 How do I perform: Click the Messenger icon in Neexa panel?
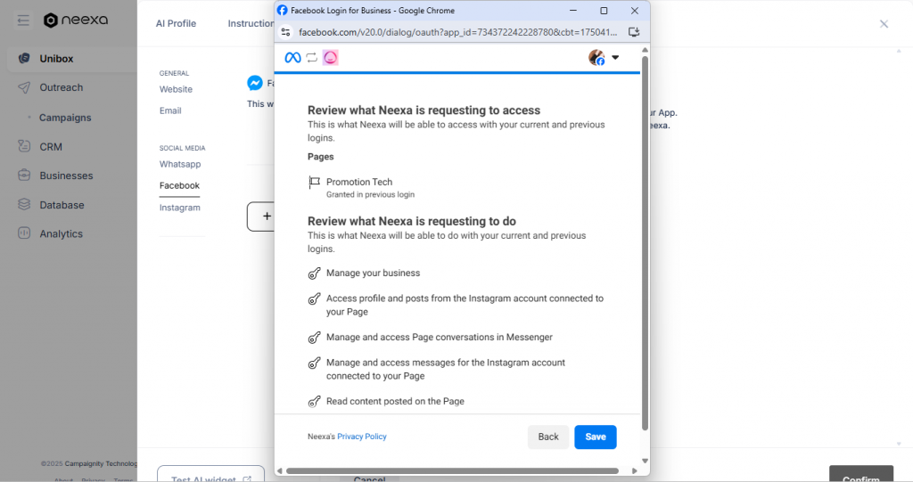point(254,83)
